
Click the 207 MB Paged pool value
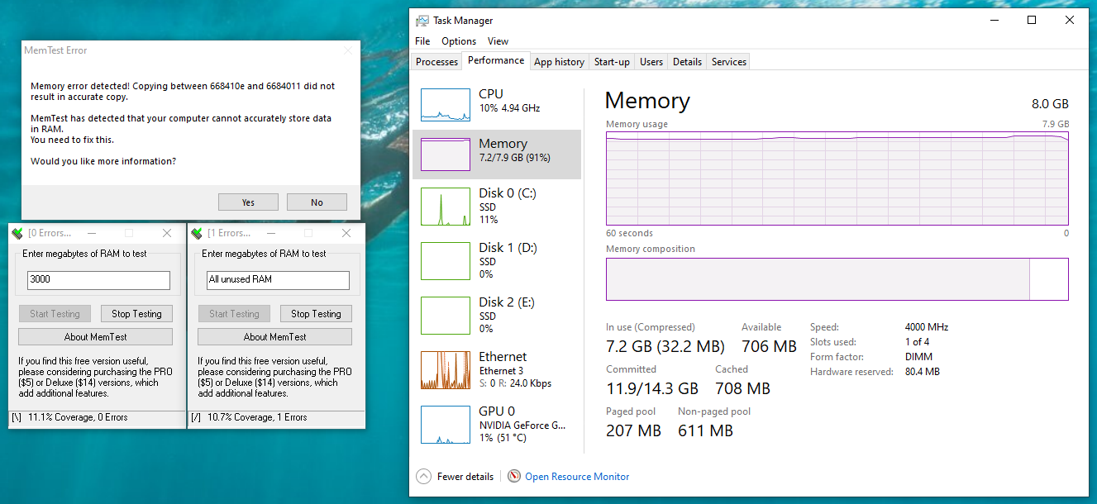(633, 430)
